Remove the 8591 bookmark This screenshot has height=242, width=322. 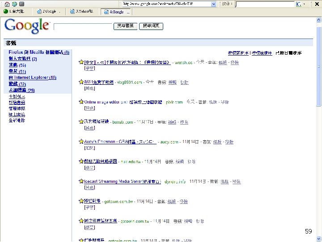click(184, 82)
